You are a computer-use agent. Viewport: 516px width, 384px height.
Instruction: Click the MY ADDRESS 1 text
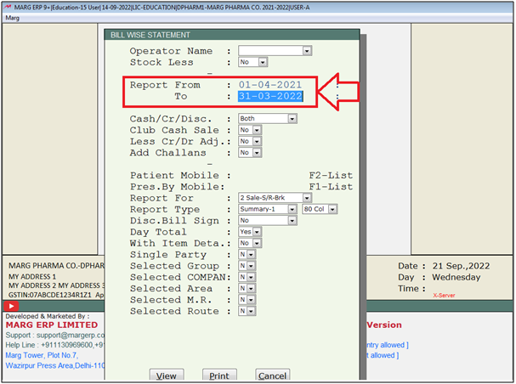click(x=32, y=276)
